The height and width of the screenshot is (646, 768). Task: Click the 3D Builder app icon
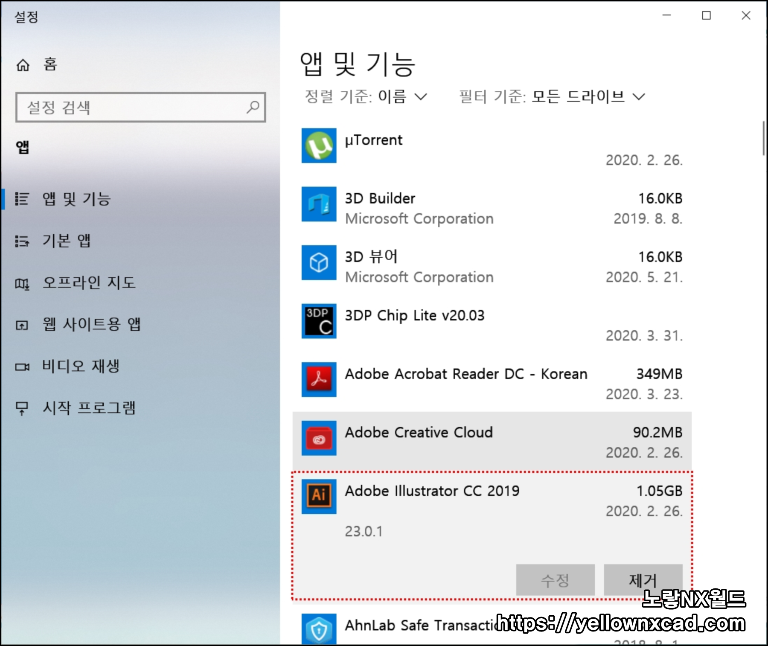pyautogui.click(x=319, y=204)
